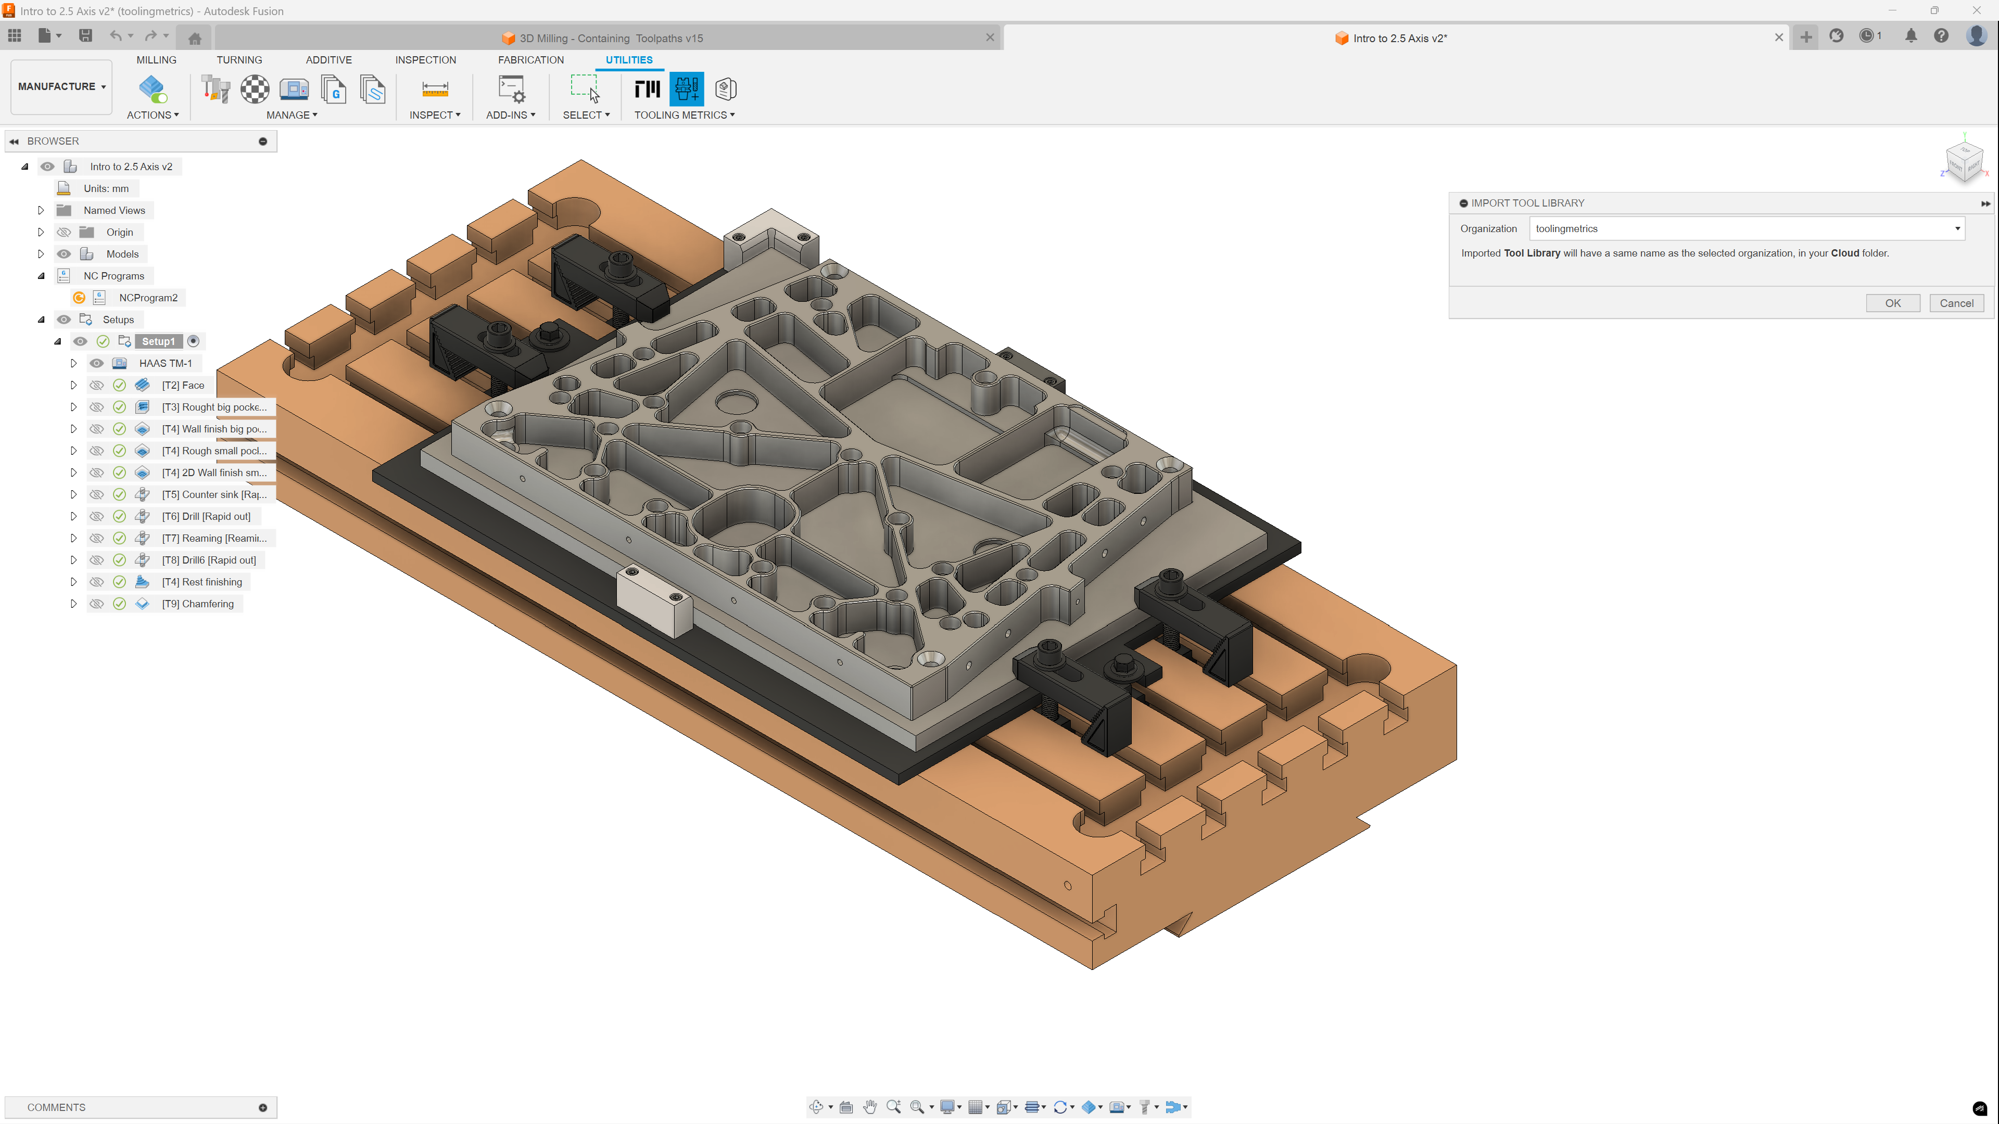This screenshot has height=1124, width=1999.
Task: Open the Scripts and Add-Ins icon
Action: (x=511, y=89)
